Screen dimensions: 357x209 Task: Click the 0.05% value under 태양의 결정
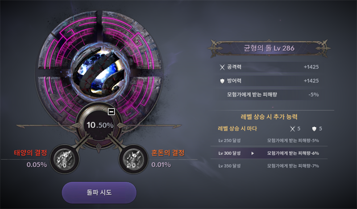[x=37, y=165]
